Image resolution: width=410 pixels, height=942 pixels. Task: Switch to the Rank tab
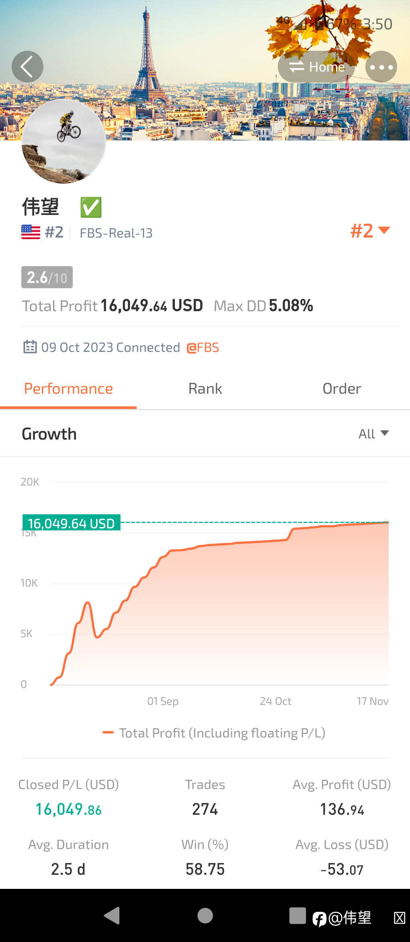click(x=205, y=389)
